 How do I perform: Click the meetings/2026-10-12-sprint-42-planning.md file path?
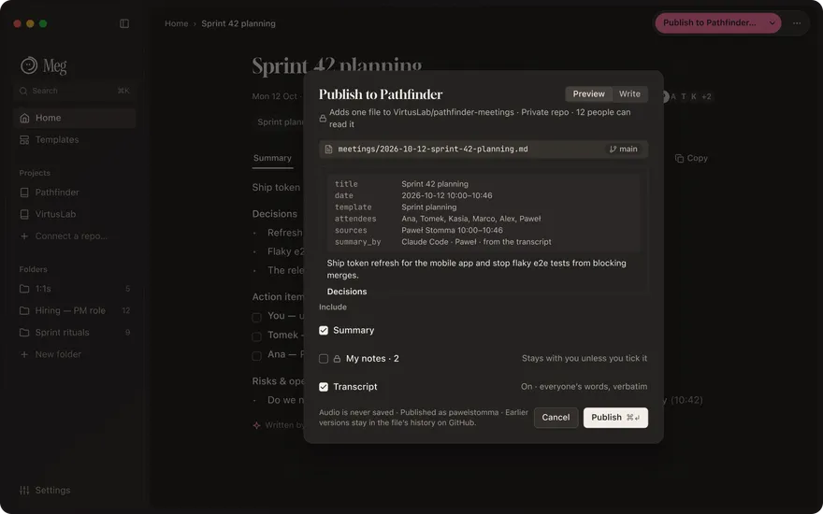click(433, 150)
